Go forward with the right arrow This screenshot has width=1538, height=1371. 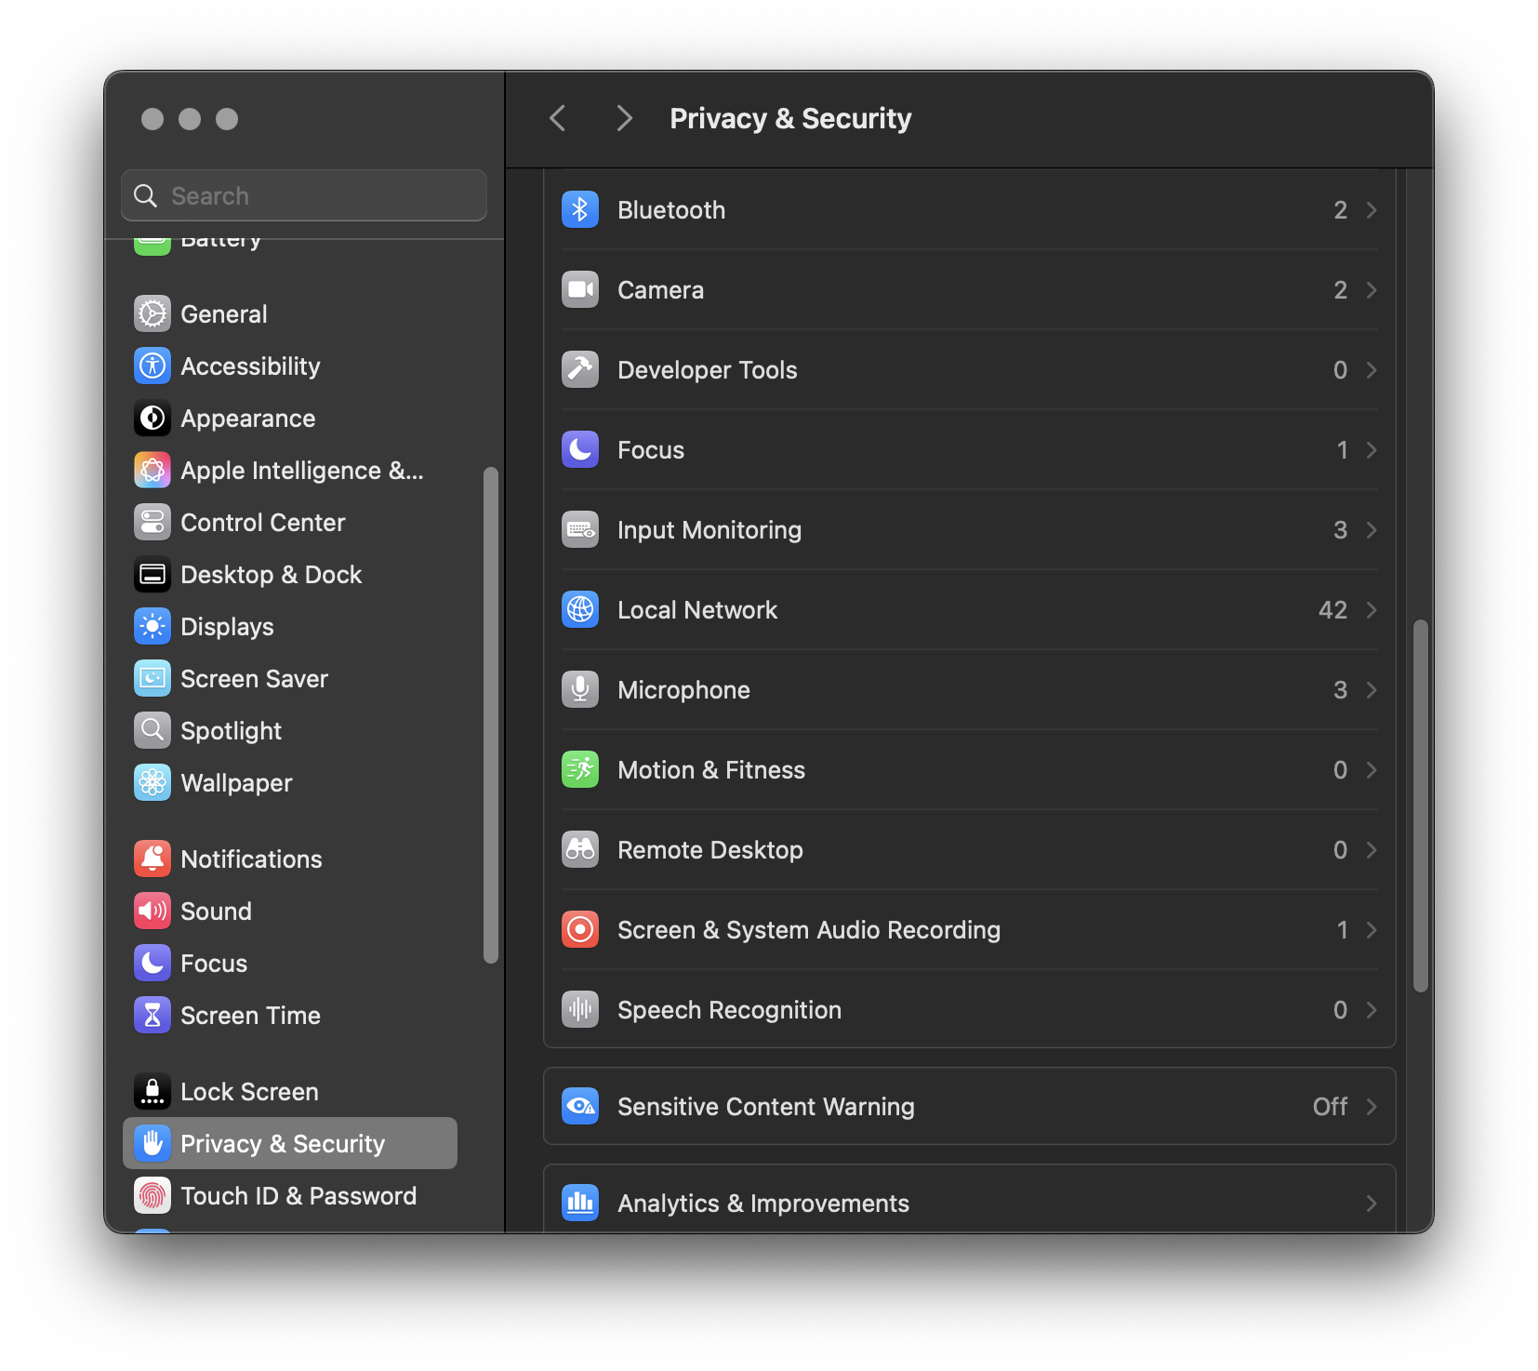(625, 119)
